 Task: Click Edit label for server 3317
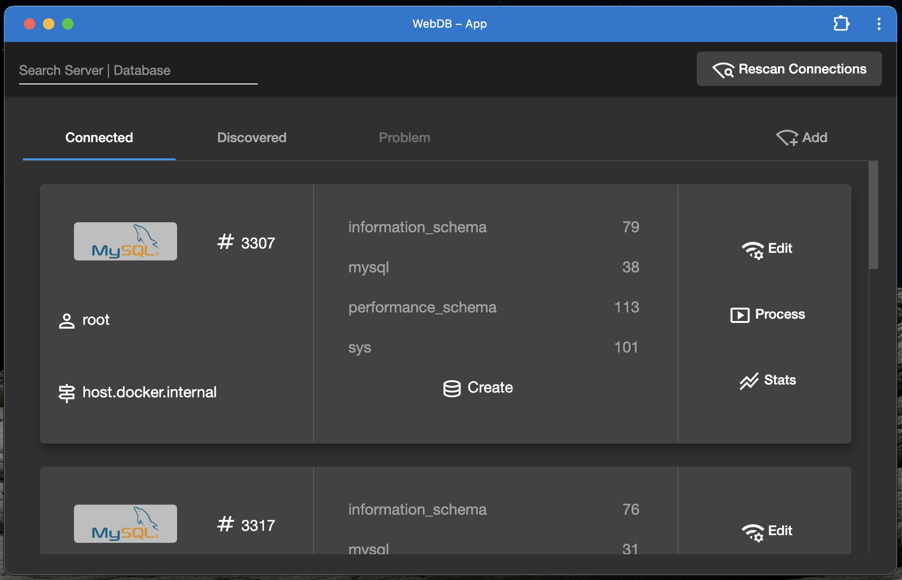coord(780,530)
